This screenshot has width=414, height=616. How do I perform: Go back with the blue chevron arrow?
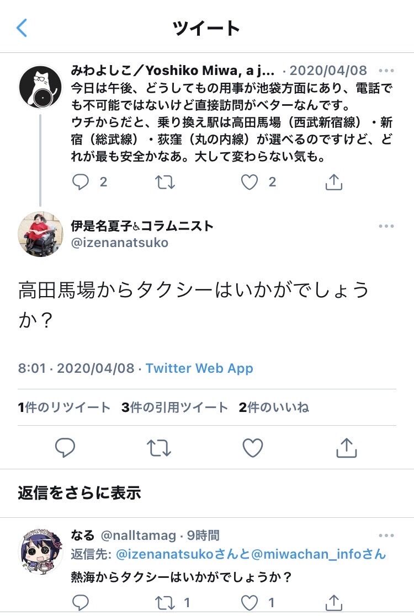click(x=22, y=28)
